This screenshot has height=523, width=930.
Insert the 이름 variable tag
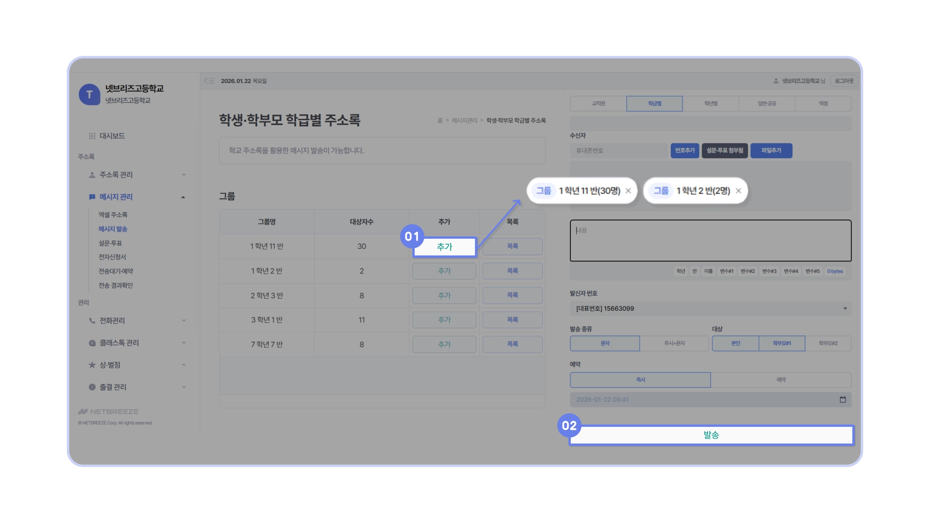[708, 271]
